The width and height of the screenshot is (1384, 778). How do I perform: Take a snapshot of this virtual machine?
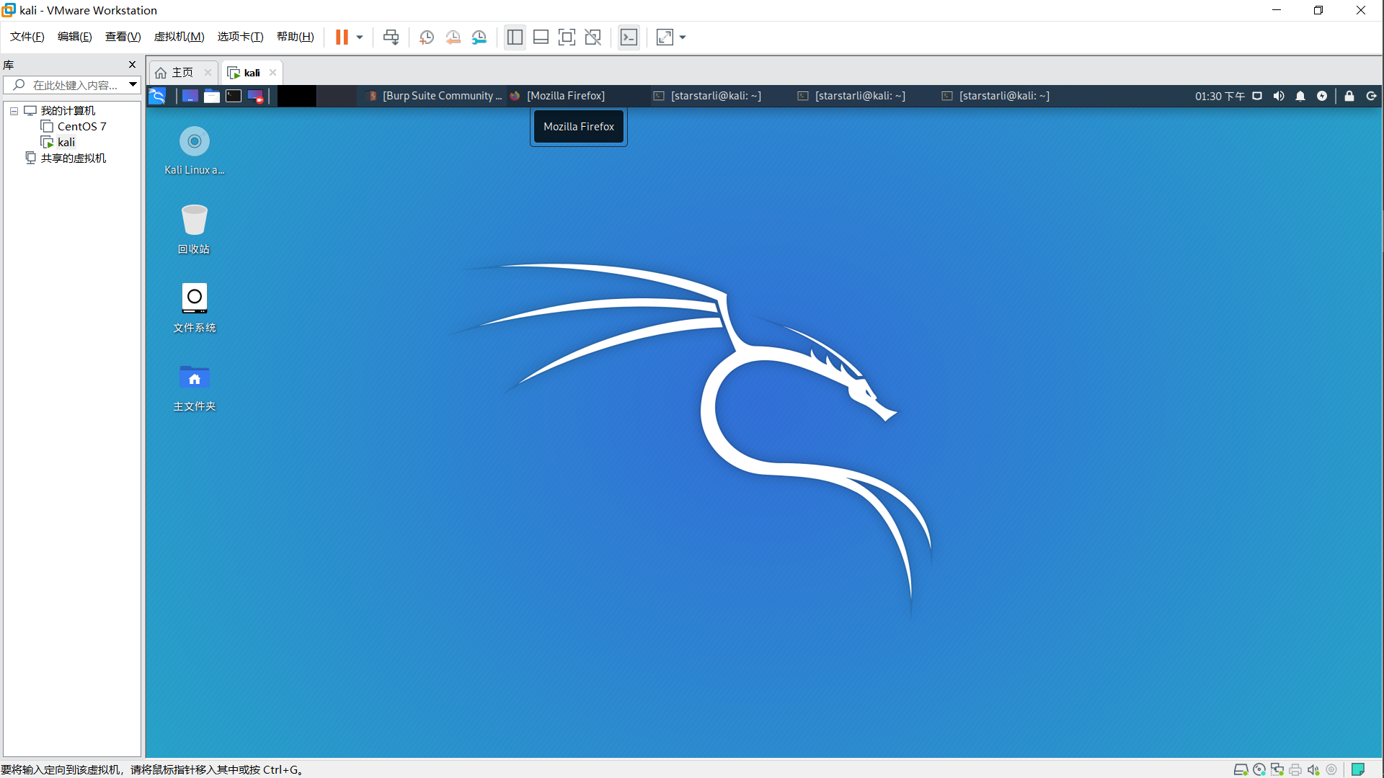pos(426,37)
